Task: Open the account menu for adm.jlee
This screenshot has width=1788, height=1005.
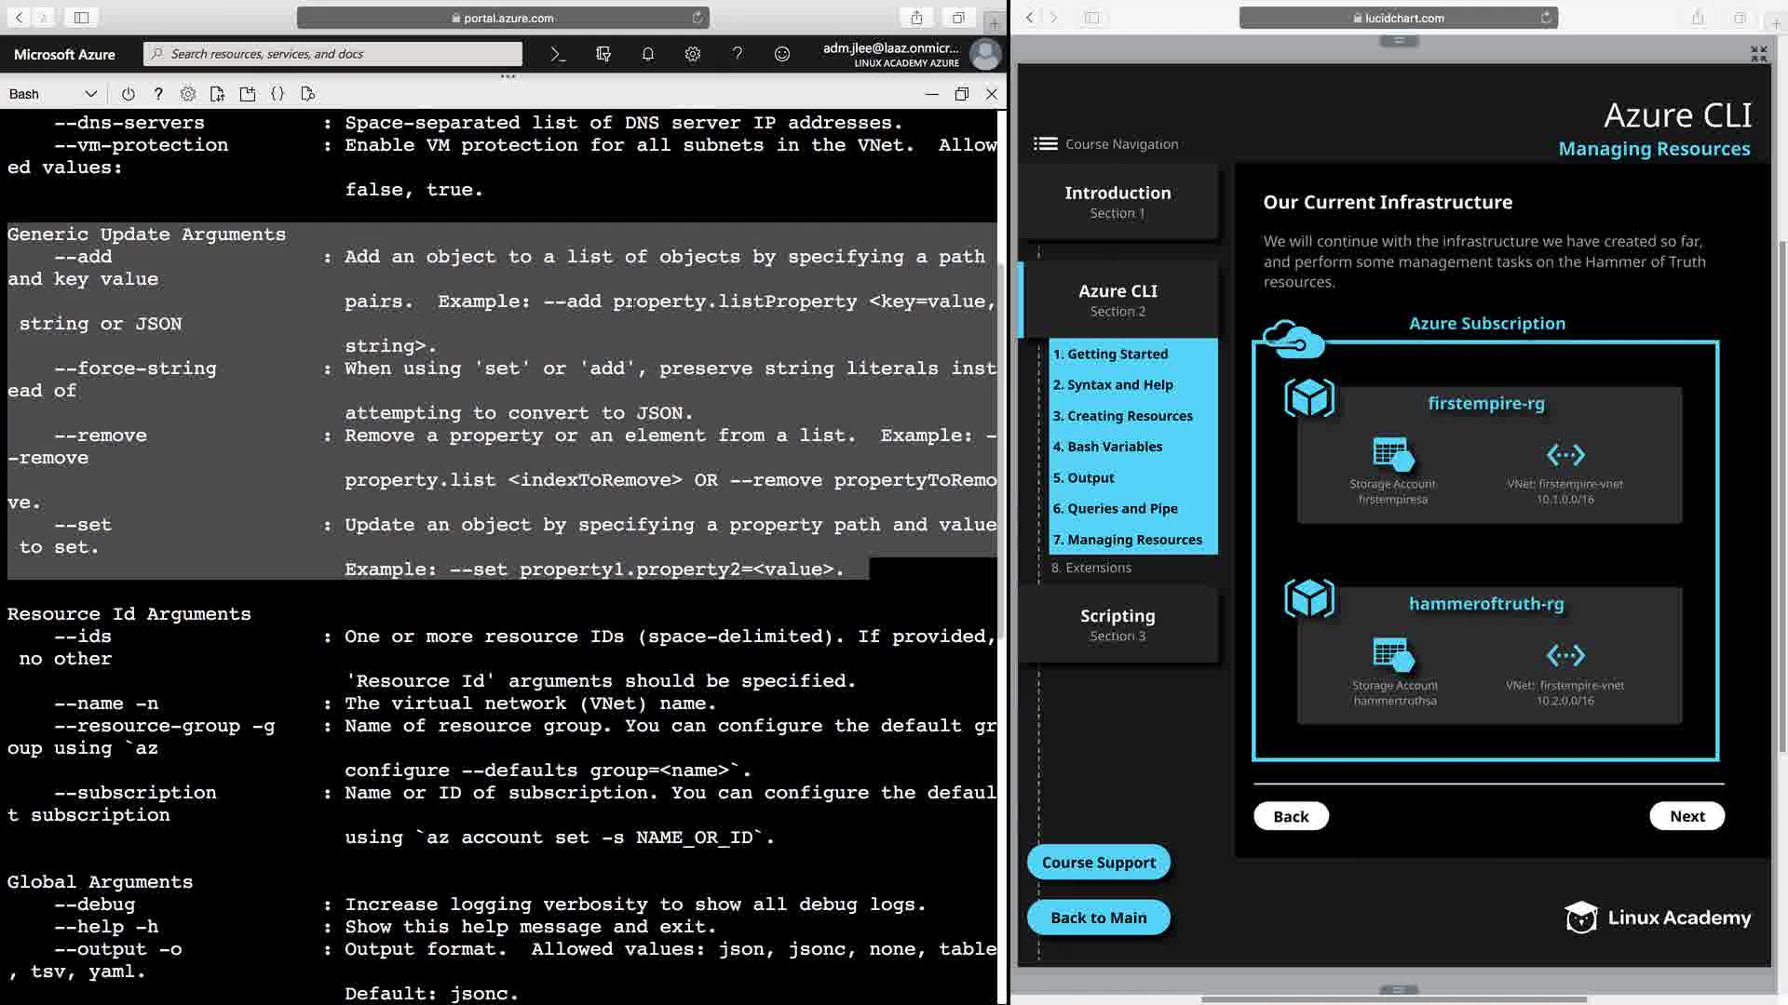Action: pos(985,54)
